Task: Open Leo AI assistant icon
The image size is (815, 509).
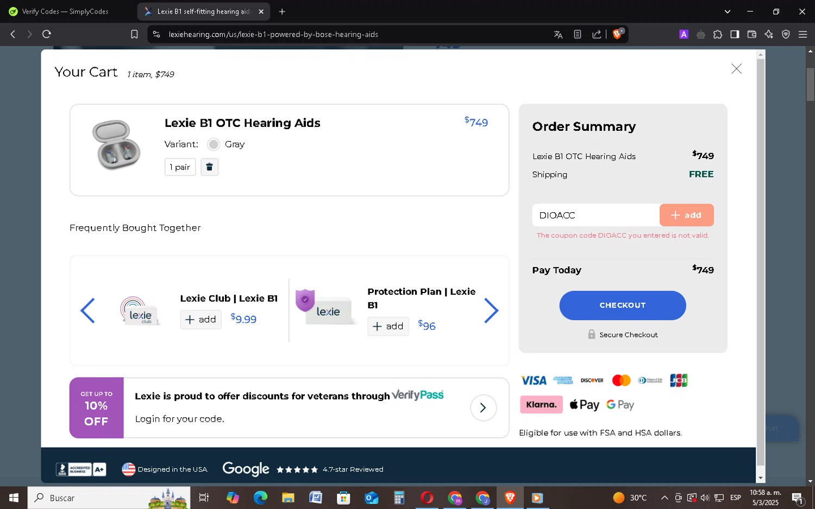Action: [769, 34]
